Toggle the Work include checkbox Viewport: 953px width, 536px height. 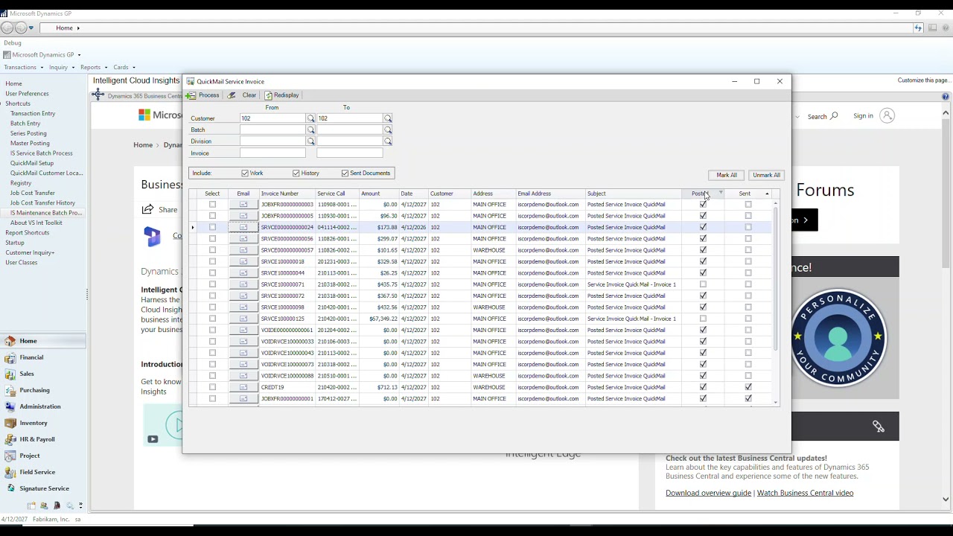pyautogui.click(x=245, y=173)
